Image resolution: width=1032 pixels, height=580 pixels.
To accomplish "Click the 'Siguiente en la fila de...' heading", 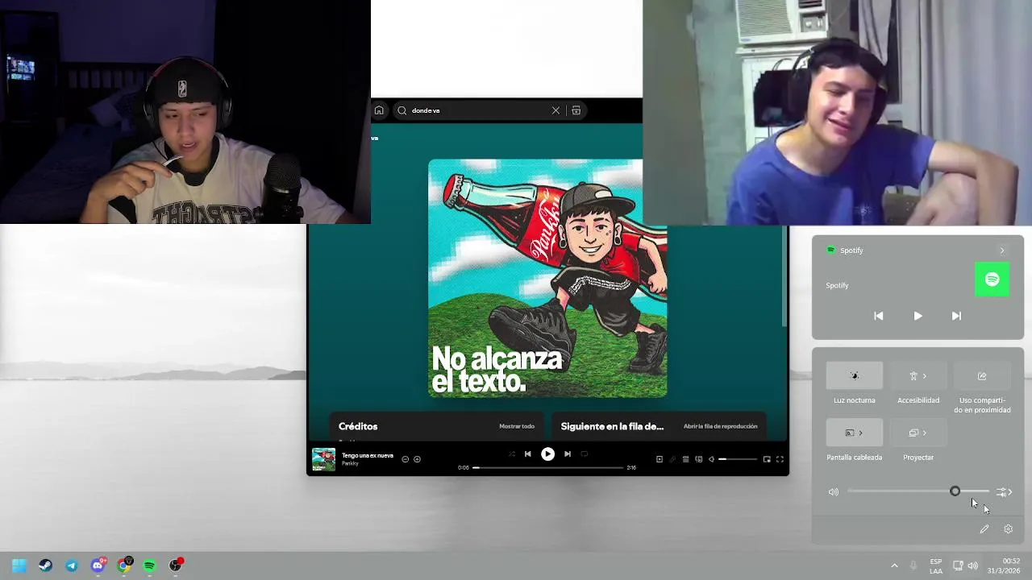I will [x=612, y=426].
